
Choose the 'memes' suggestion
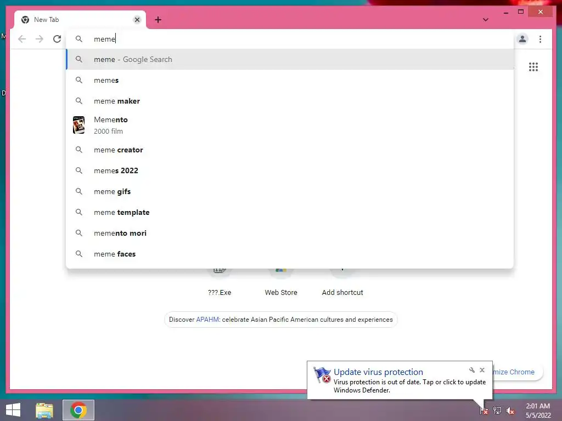click(290, 80)
